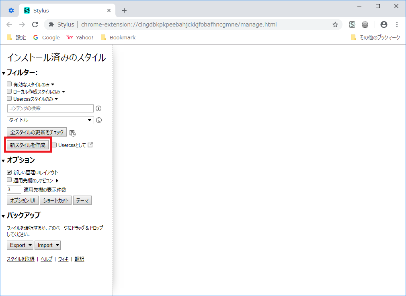Bookmark this page with the star icon
The image size is (406, 296).
(x=335, y=24)
